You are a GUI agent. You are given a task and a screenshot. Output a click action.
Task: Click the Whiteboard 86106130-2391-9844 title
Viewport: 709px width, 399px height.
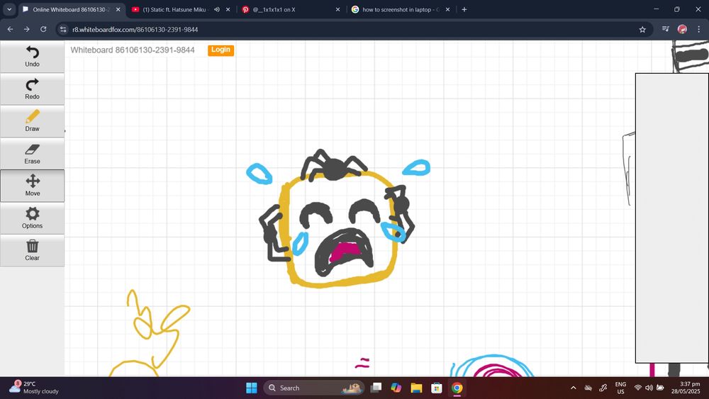tap(133, 50)
